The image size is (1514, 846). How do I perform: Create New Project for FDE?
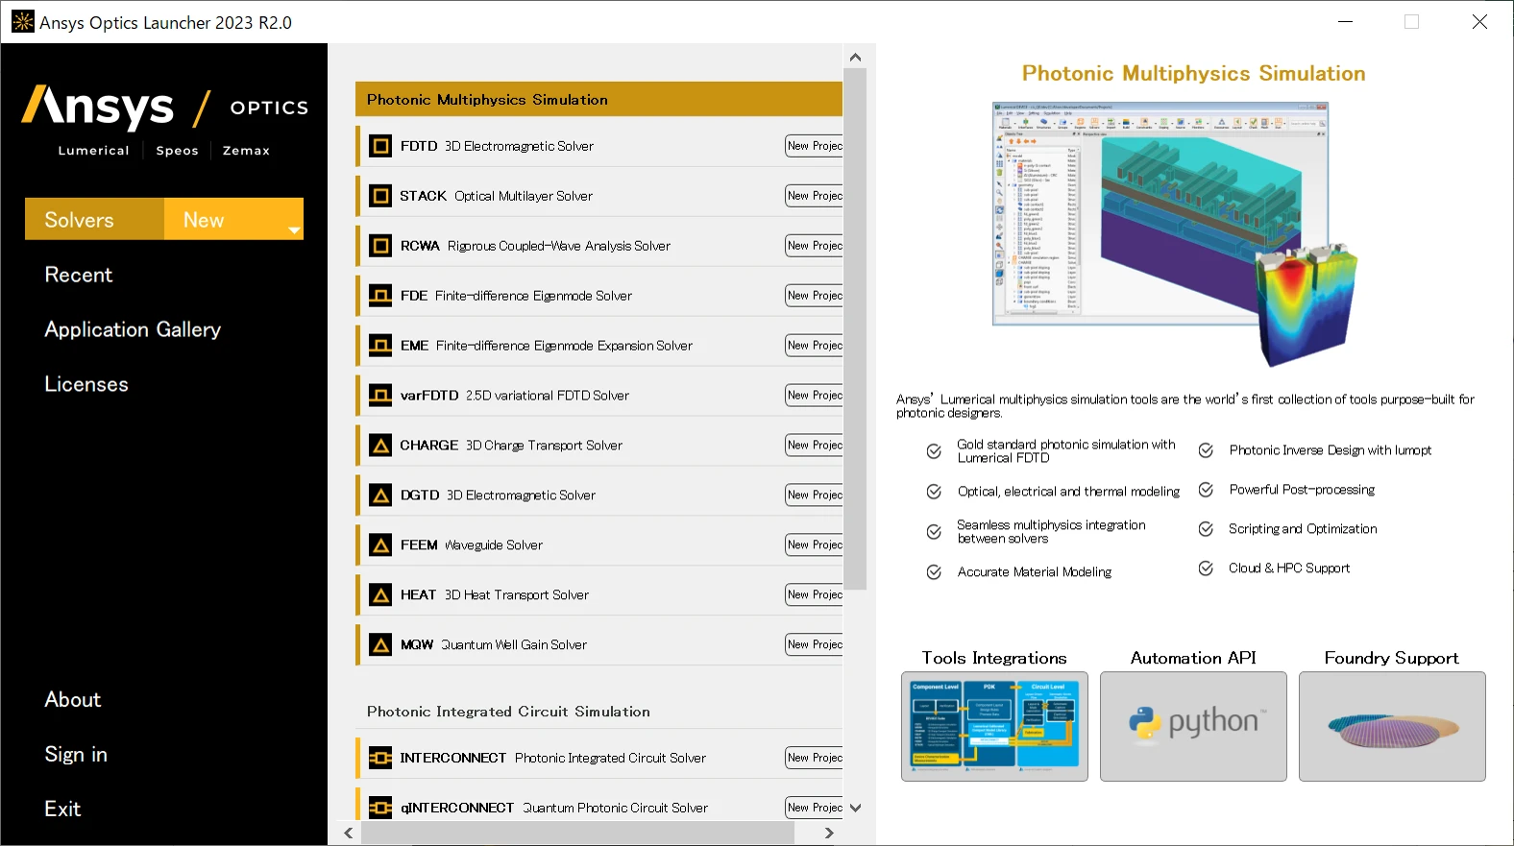814,296
